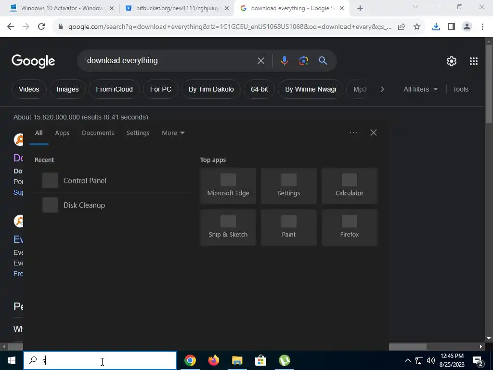Open Google apps grid
Screen dimensions: 493x370
click(x=474, y=61)
